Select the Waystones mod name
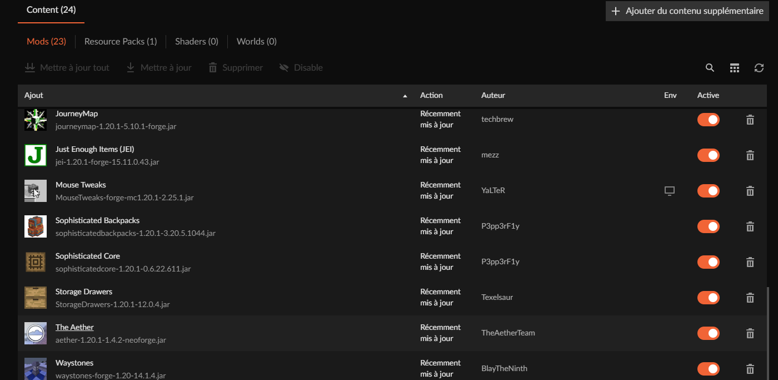The height and width of the screenshot is (380, 778). point(74,363)
